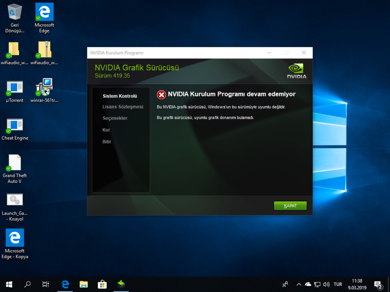This screenshot has height=292, width=390.
Task: Select the winrar-561tr installer desktop icon
Action: [x=44, y=90]
